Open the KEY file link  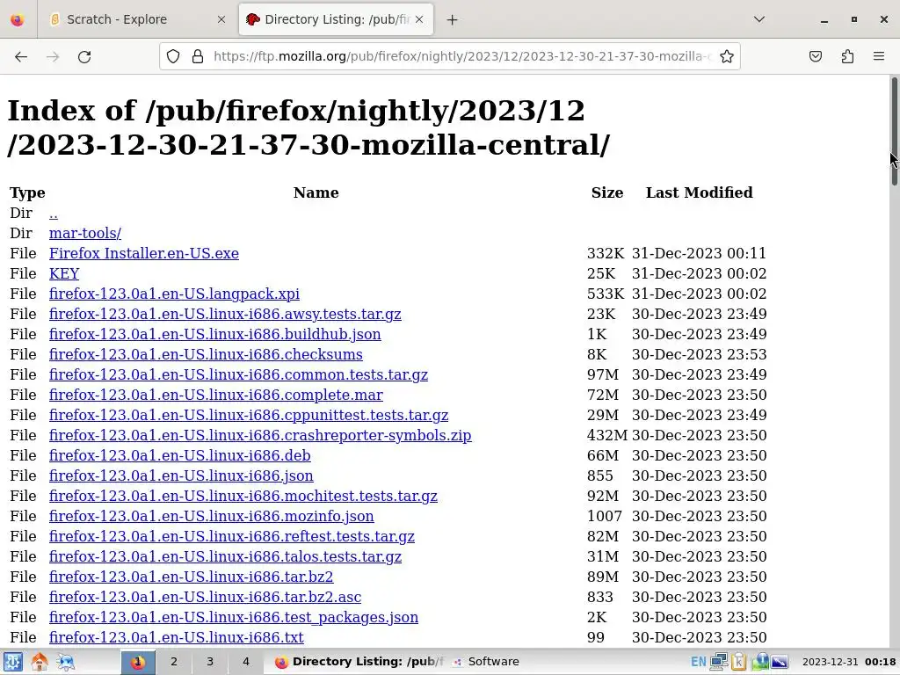[64, 273]
